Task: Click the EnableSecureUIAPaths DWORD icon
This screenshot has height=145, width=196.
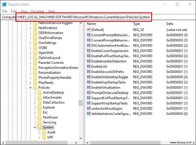Action: click(x=89, y=72)
